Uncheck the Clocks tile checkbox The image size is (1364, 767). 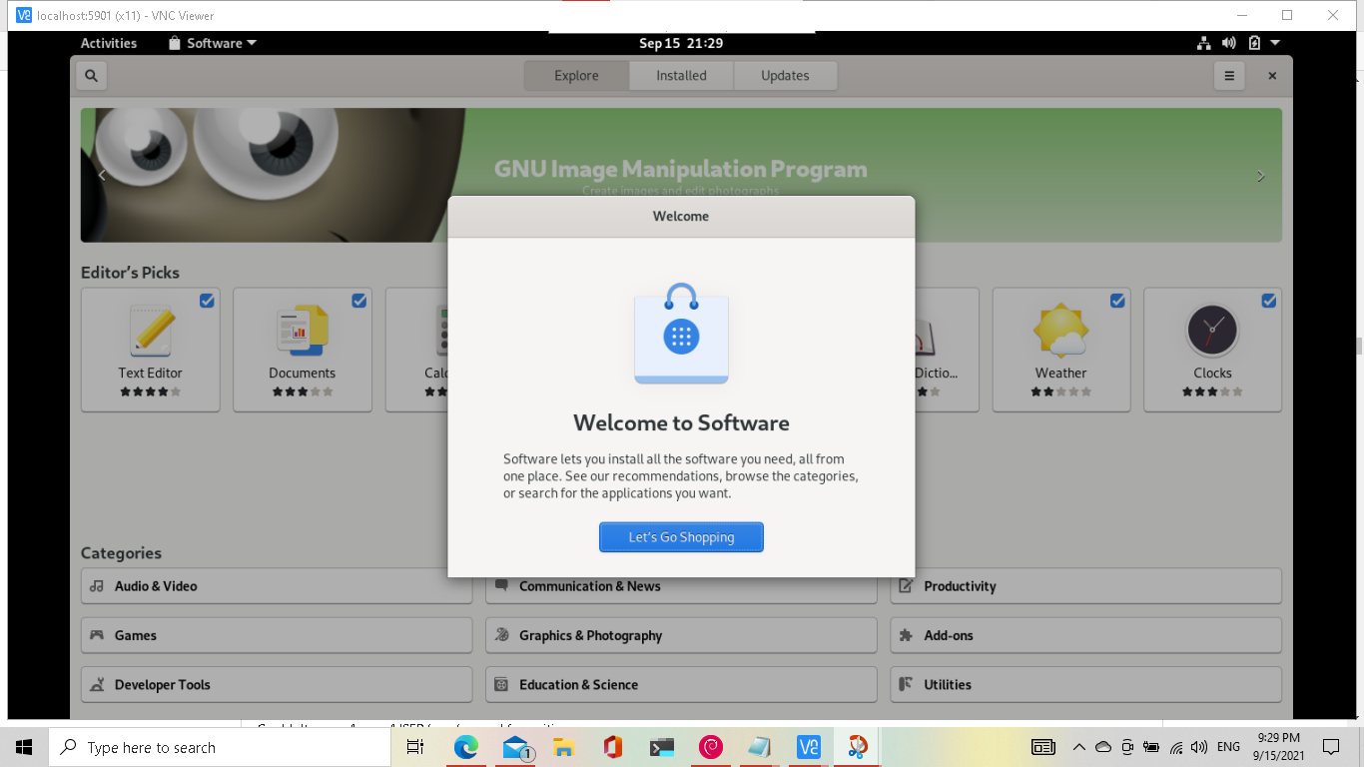point(1268,300)
